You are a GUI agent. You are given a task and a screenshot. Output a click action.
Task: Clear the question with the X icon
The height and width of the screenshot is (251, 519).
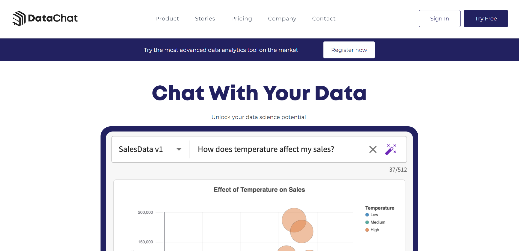click(x=373, y=150)
